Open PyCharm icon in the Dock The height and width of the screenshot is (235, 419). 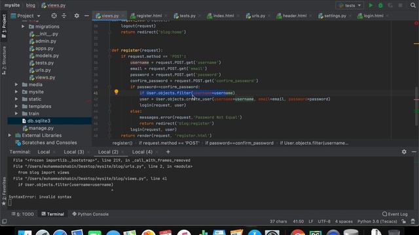316,232
